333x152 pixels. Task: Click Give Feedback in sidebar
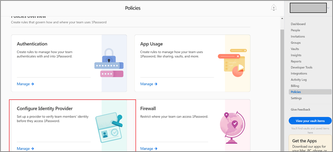pos(300,110)
